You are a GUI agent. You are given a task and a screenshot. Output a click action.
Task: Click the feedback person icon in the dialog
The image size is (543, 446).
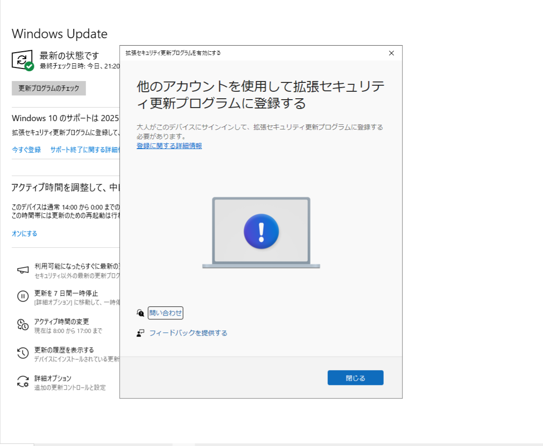[141, 332]
